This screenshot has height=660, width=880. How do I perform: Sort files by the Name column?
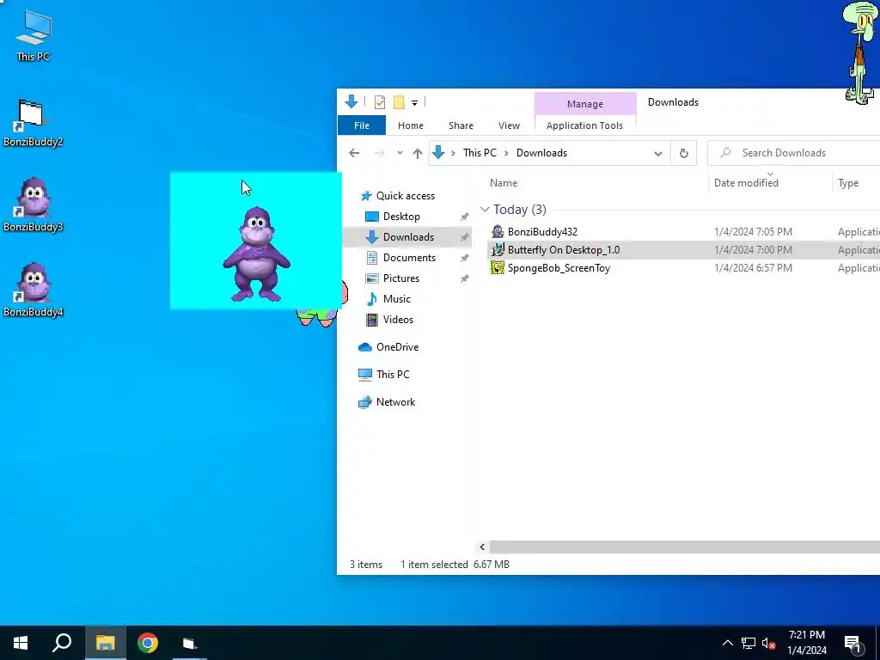pos(504,182)
